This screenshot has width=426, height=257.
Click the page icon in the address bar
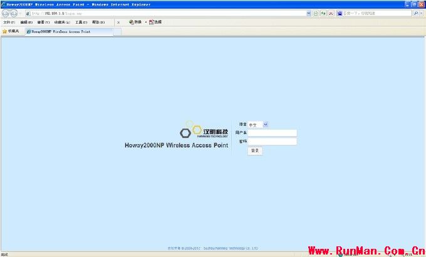[28, 13]
